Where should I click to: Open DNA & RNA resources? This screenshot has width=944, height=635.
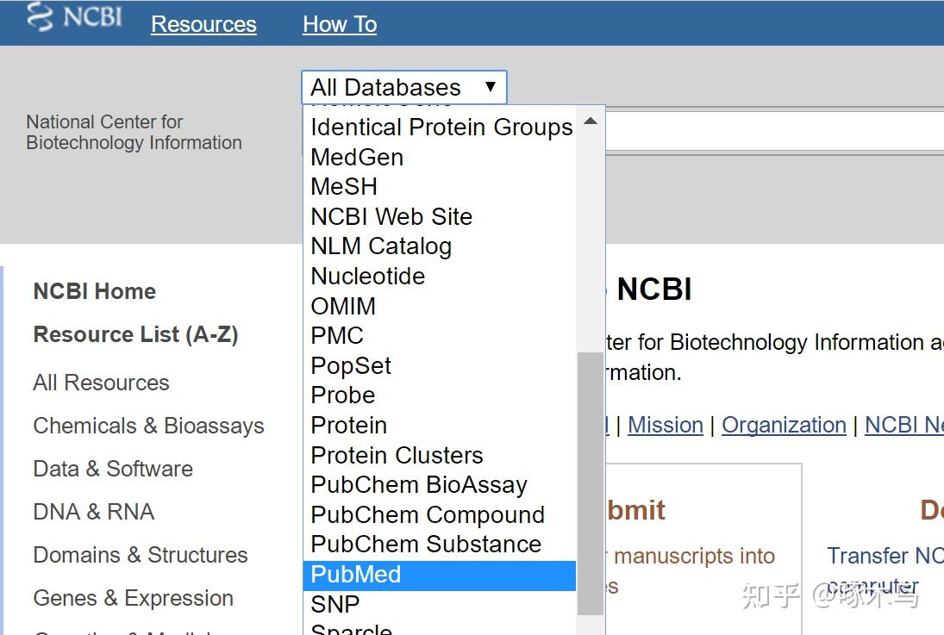[93, 512]
